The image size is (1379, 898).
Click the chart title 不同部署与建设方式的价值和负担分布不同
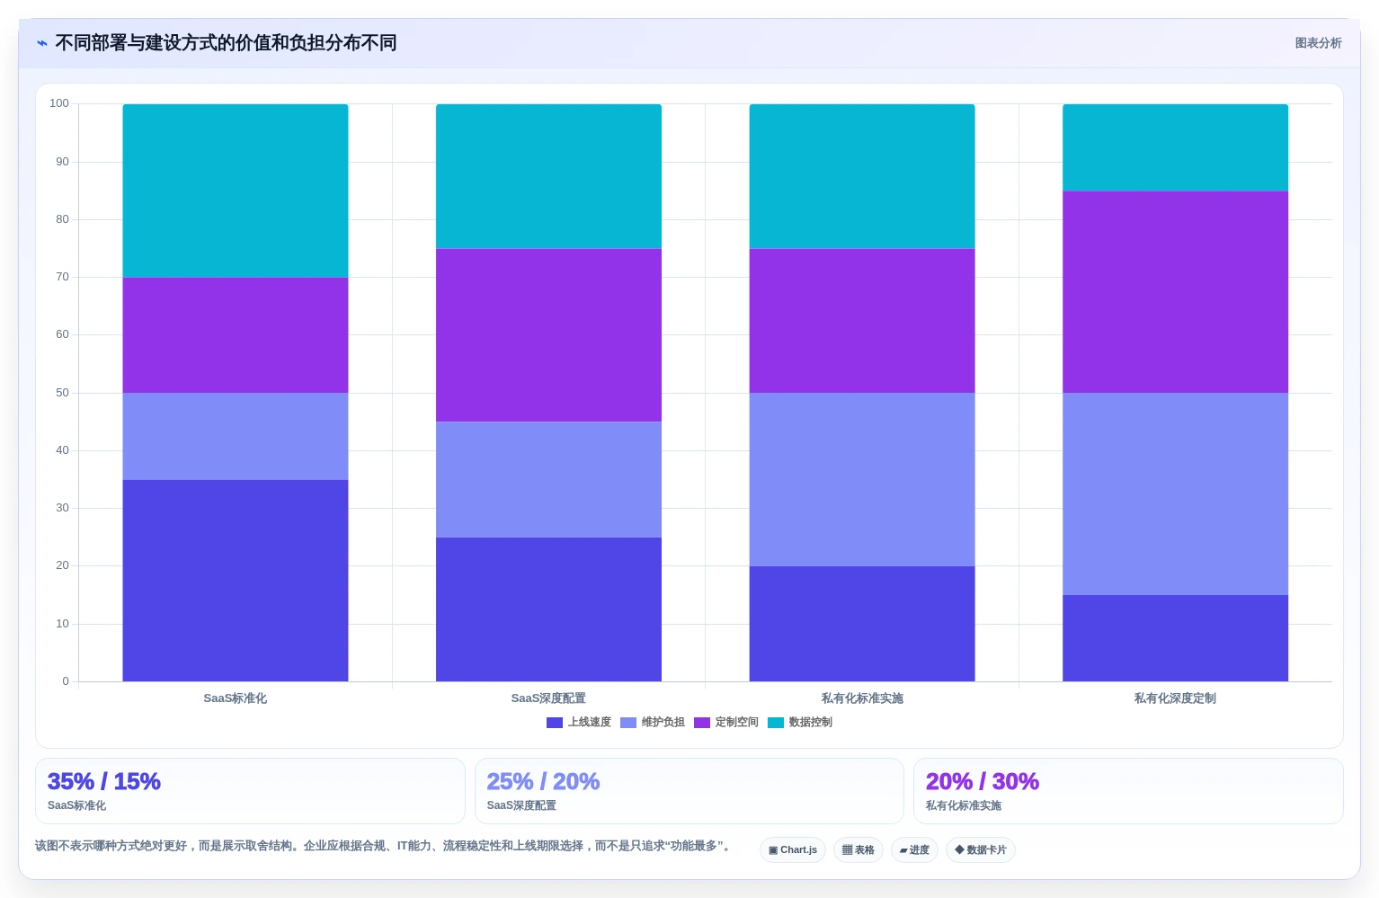coord(226,43)
